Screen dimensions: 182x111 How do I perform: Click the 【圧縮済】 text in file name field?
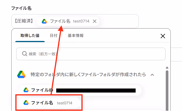[x=24, y=21]
